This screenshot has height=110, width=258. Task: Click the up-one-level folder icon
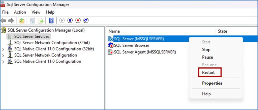(x=22, y=21)
